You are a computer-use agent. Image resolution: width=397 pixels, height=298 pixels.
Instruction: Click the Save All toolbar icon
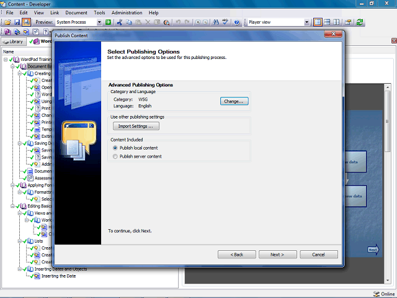[x=26, y=22]
